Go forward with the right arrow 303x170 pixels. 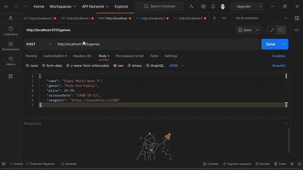point(25,6)
